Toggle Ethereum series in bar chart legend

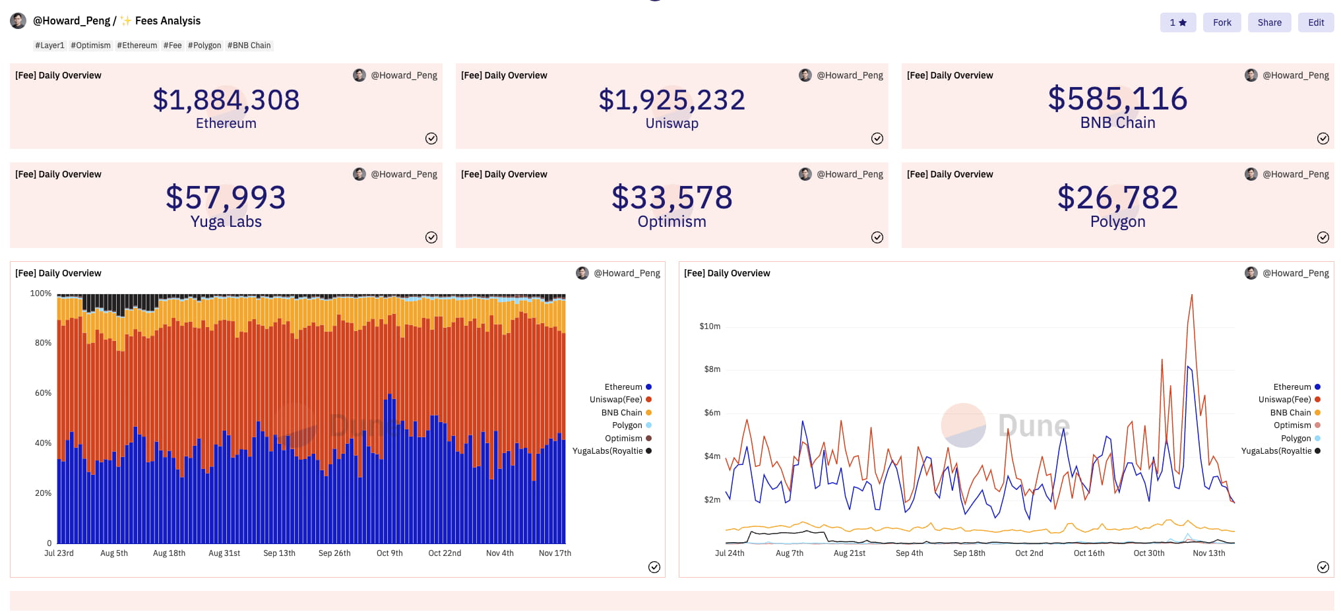(x=623, y=387)
